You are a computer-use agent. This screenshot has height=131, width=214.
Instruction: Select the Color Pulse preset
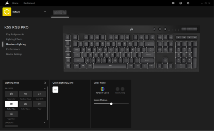11,104
